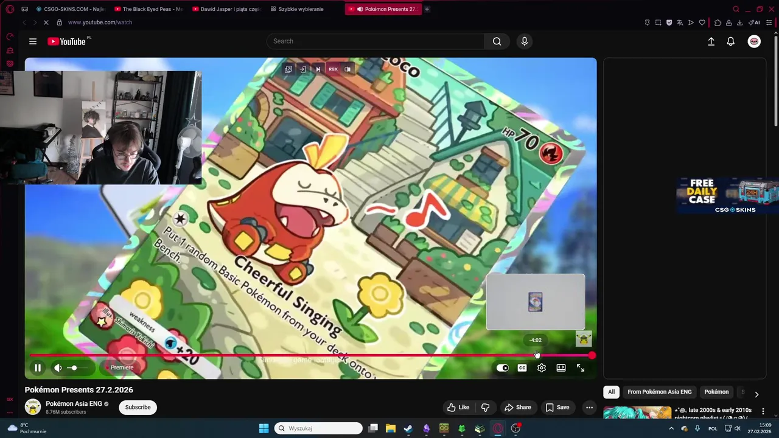Viewport: 779px width, 438px height.
Task: Open Free Daily Case CSGO-Skins ad
Action: 727,196
